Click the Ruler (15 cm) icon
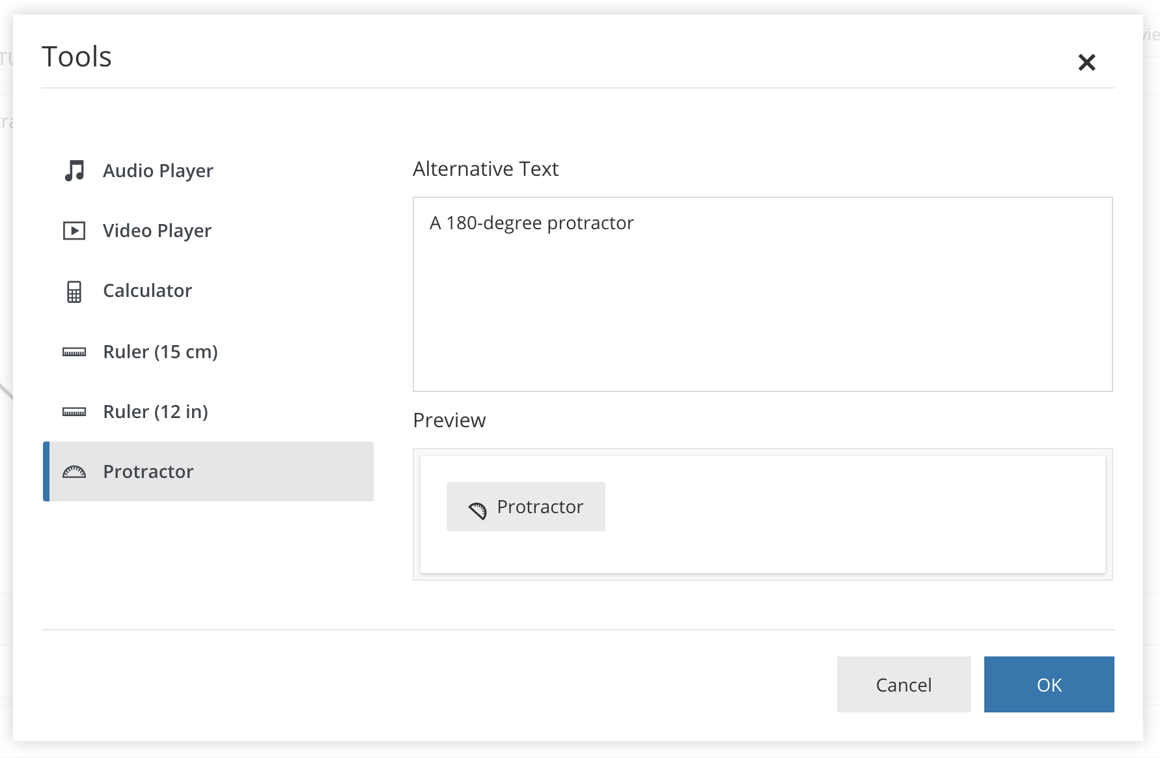This screenshot has width=1160, height=758. coord(74,352)
